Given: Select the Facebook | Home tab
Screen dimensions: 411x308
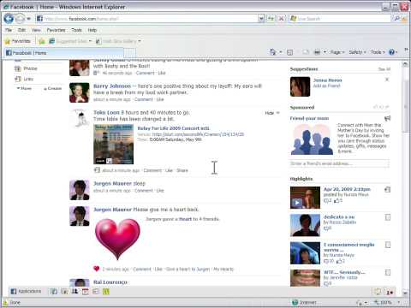Looking at the screenshot, I should click(64, 53).
